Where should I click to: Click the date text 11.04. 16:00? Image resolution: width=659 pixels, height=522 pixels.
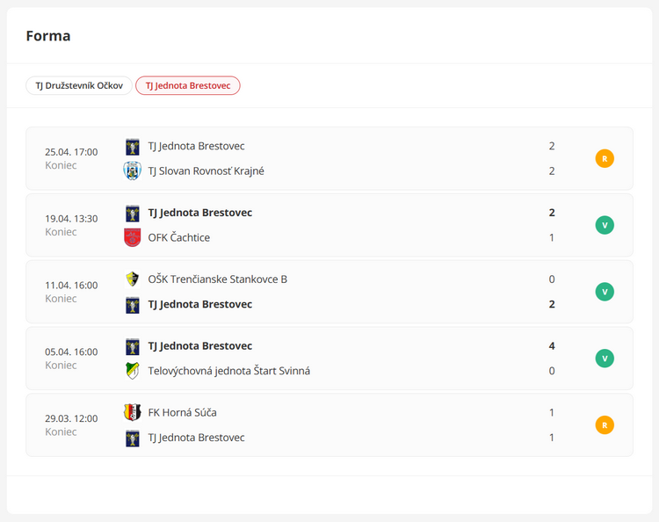click(x=71, y=286)
